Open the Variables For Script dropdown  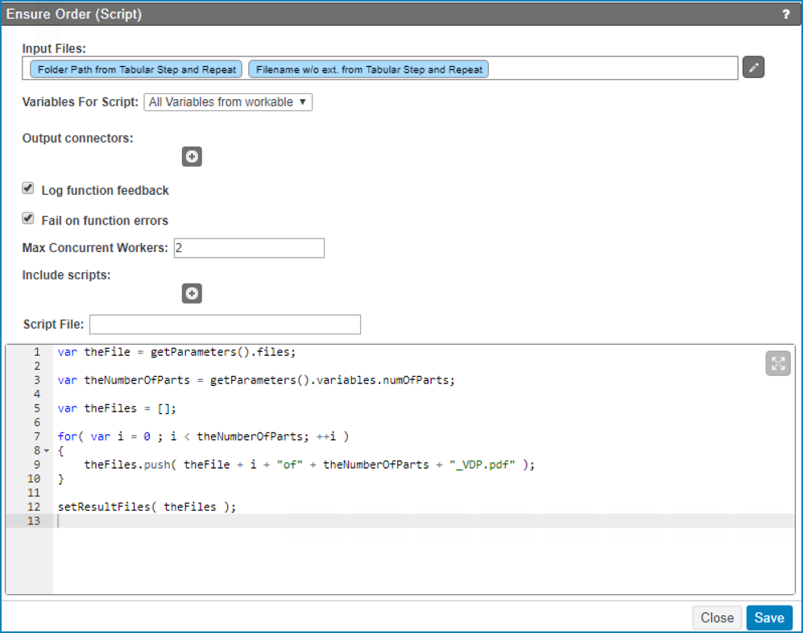point(228,102)
